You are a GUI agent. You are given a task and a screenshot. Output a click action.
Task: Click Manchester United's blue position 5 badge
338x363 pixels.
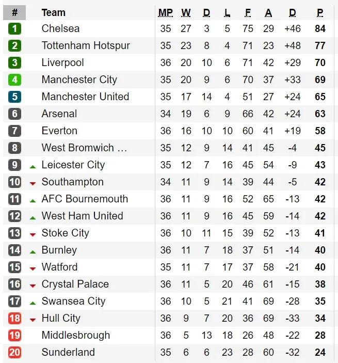coord(14,97)
